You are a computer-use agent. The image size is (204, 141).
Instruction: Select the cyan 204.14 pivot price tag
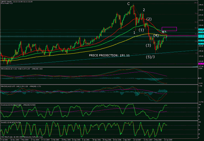click(x=201, y=44)
